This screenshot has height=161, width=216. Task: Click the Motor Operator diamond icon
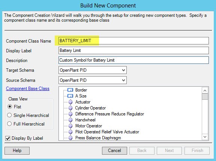[x=70, y=126]
